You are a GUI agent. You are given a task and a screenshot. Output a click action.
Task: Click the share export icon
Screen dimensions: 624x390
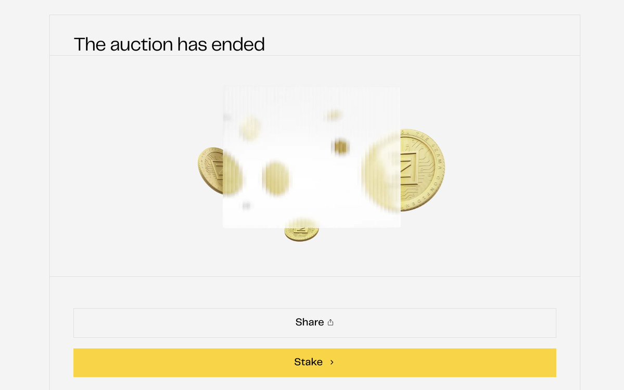[330, 322]
